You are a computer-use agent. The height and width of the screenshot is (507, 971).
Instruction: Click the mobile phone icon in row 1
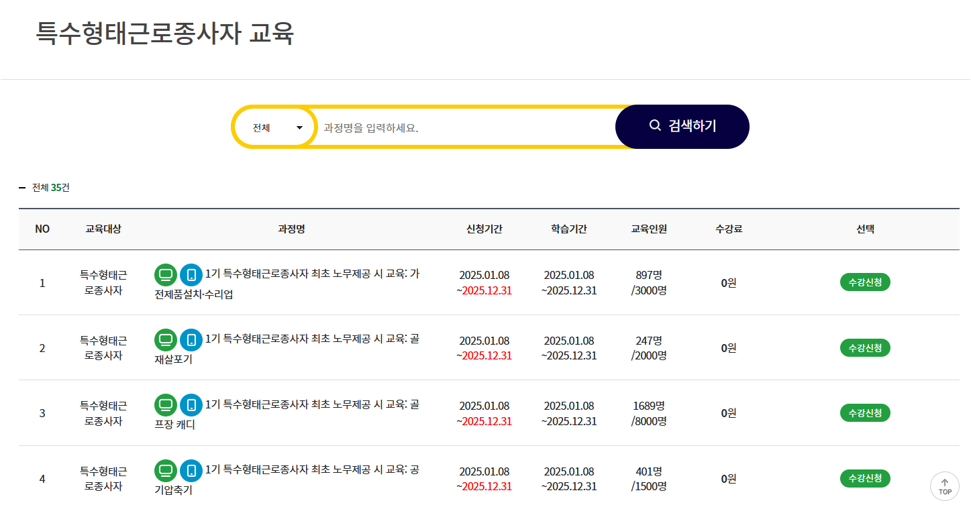tap(191, 274)
